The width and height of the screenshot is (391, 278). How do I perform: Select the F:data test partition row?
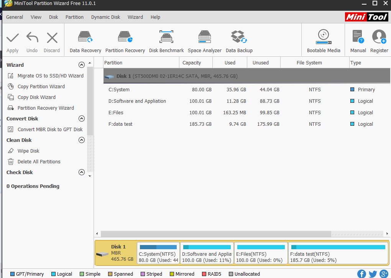[247, 124]
